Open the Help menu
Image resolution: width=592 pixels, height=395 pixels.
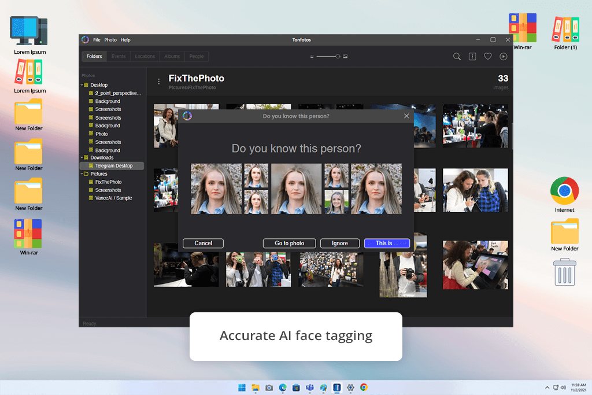point(125,40)
